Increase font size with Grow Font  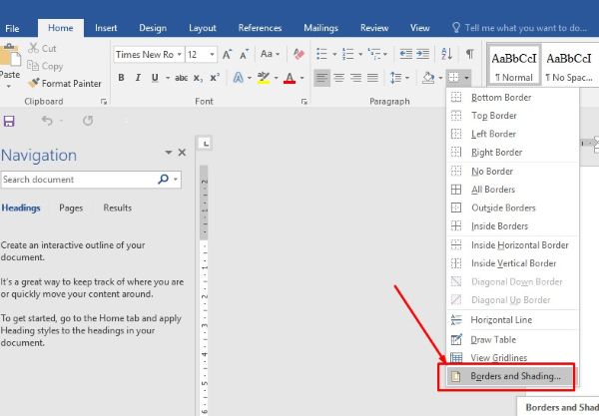pos(227,55)
